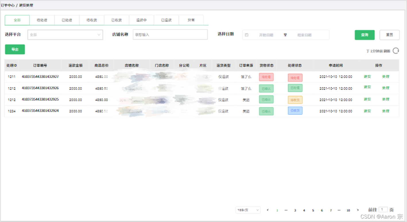Go to page 4 in pagination
Image resolution: width=407 pixels, height=222 pixels.
click(x=304, y=210)
